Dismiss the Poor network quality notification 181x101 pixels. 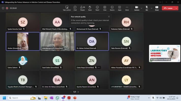tap(109, 17)
